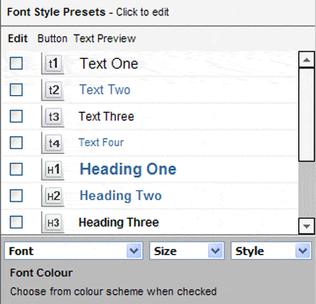
Task: Select the Heading Three preview text
Action: pyautogui.click(x=118, y=223)
